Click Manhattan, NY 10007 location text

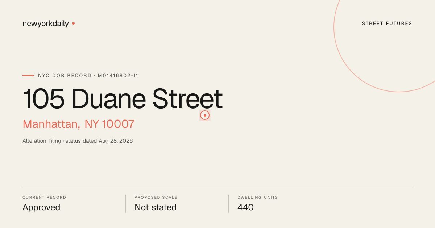coord(79,124)
